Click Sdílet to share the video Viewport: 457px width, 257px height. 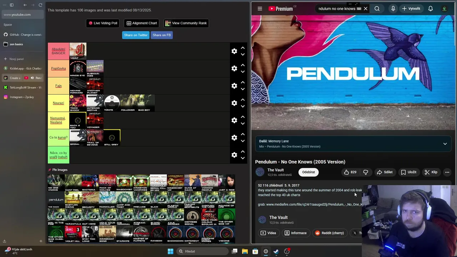coord(385,172)
